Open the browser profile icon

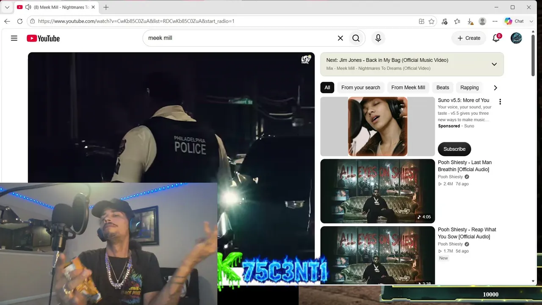coord(482,21)
